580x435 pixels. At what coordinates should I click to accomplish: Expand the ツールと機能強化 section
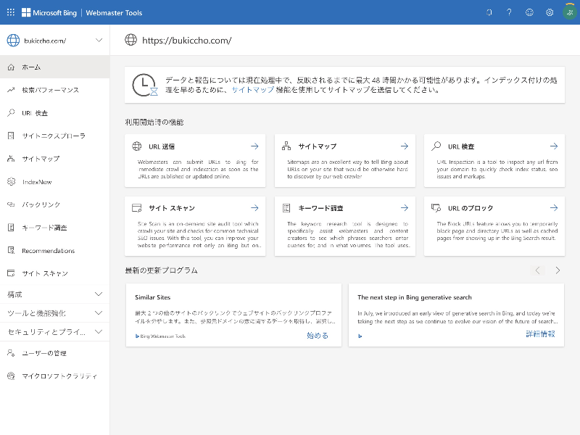tap(55, 313)
